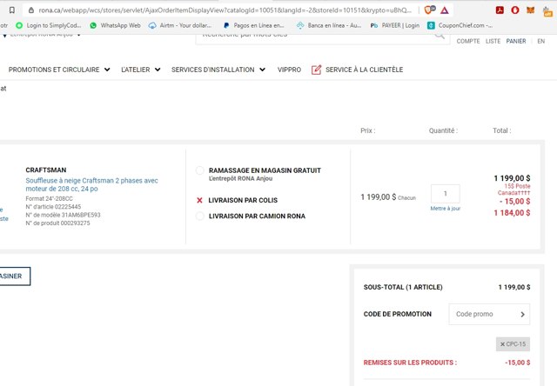Click Mettre à jour link
Viewport: 557px width, 386px height.
click(x=445, y=209)
